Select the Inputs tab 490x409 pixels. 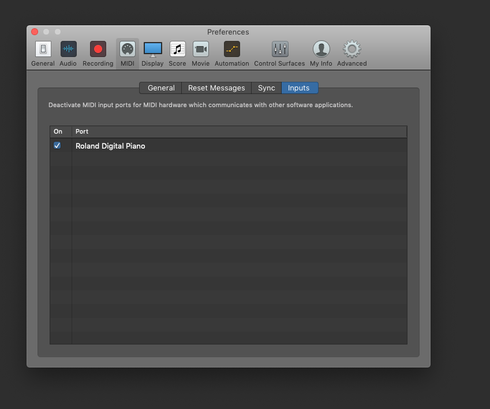pos(299,88)
